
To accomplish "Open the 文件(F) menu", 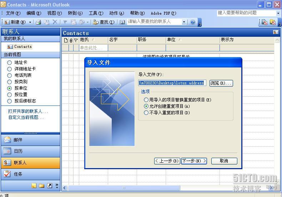I will [13, 13].
